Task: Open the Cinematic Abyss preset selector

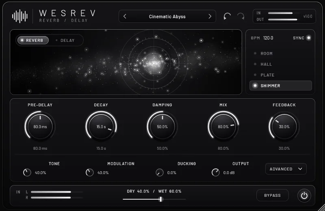Action: [x=167, y=16]
